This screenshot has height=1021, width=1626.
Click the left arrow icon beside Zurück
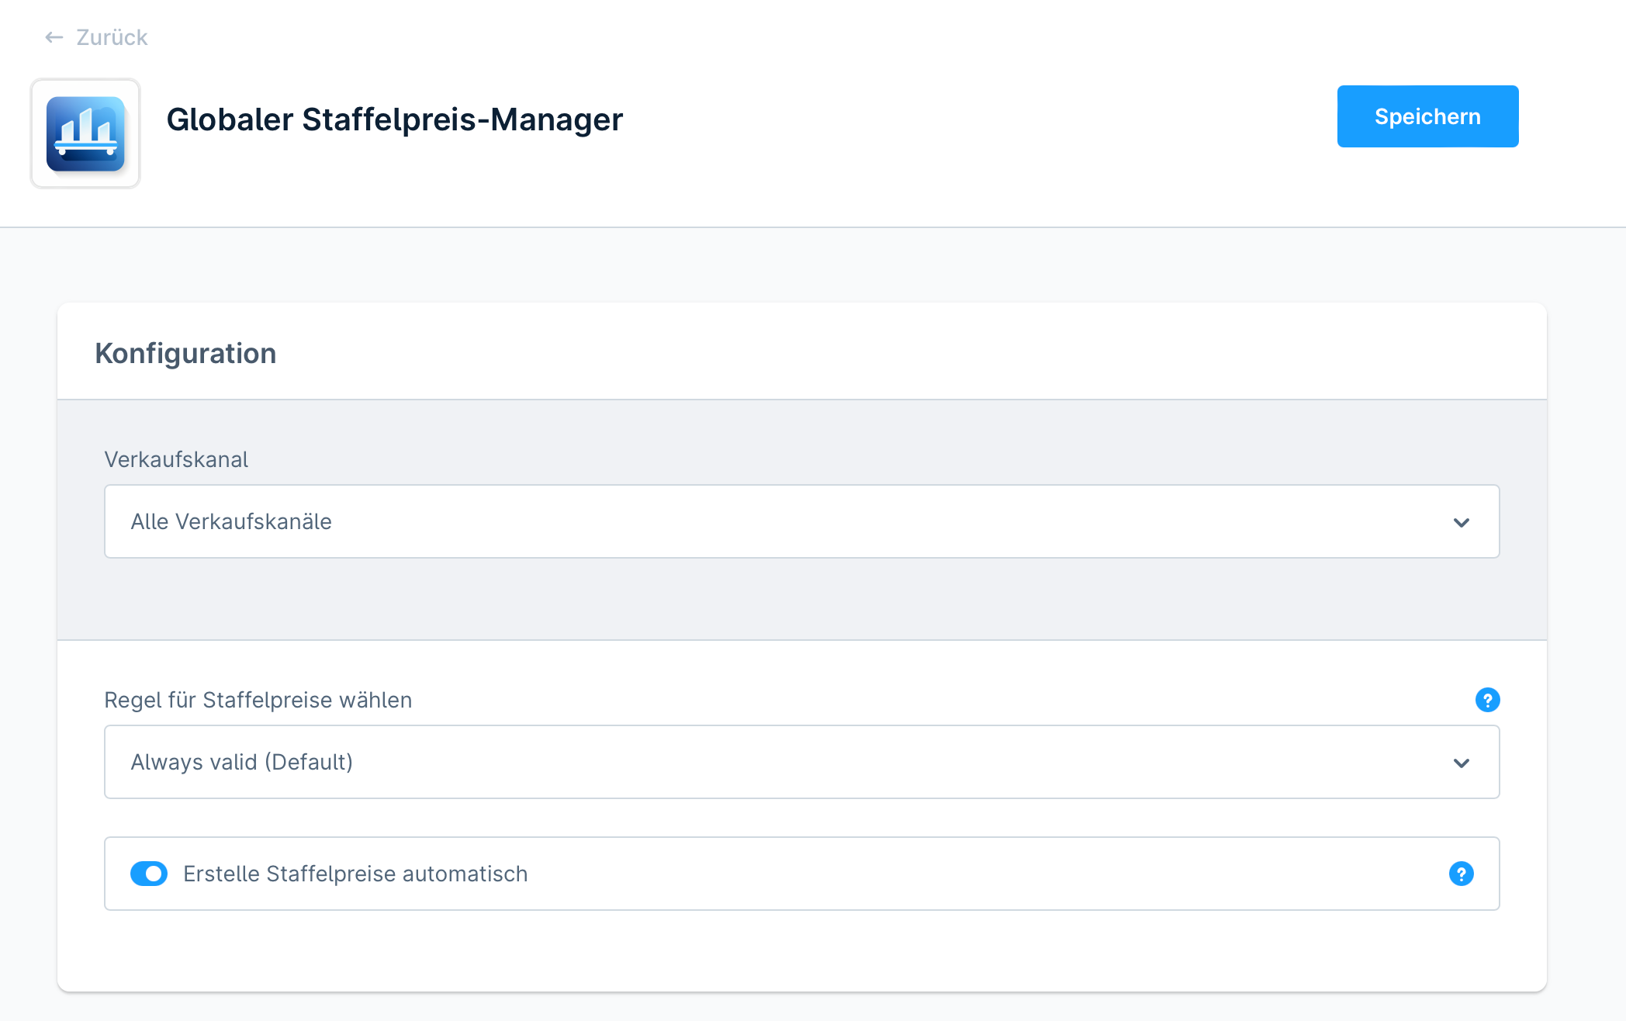(x=54, y=37)
